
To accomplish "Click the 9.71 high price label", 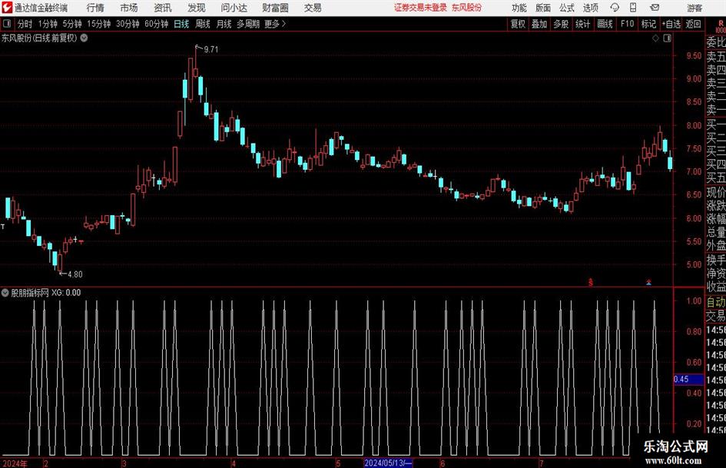I will 211,50.
